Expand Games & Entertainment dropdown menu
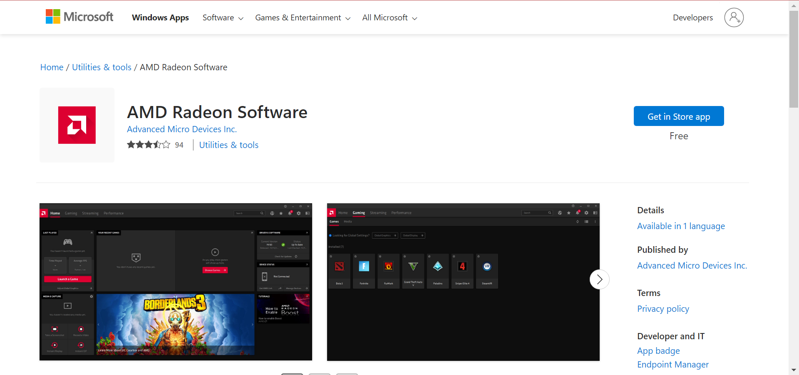This screenshot has width=799, height=375. [303, 17]
